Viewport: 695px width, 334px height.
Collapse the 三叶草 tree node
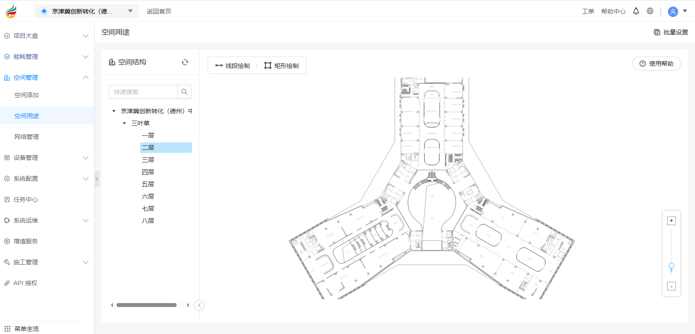click(124, 123)
